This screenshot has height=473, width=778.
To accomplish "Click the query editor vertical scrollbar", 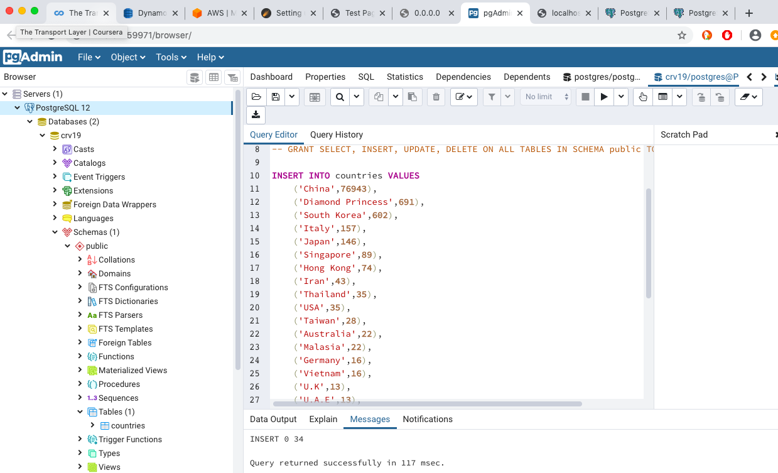I will (649, 243).
